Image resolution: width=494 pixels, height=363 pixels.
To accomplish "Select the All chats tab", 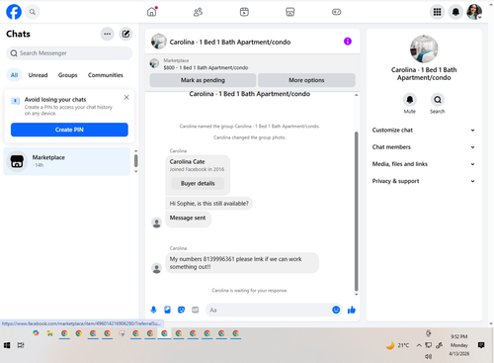I will [x=14, y=75].
